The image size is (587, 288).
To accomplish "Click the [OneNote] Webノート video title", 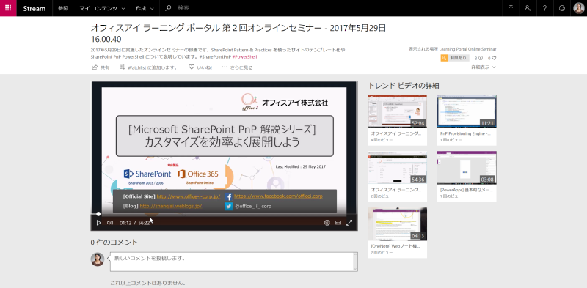I will click(x=395, y=246).
